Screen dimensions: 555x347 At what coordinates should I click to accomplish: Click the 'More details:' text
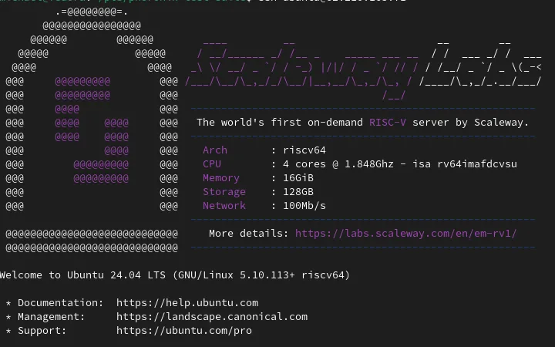coord(249,234)
